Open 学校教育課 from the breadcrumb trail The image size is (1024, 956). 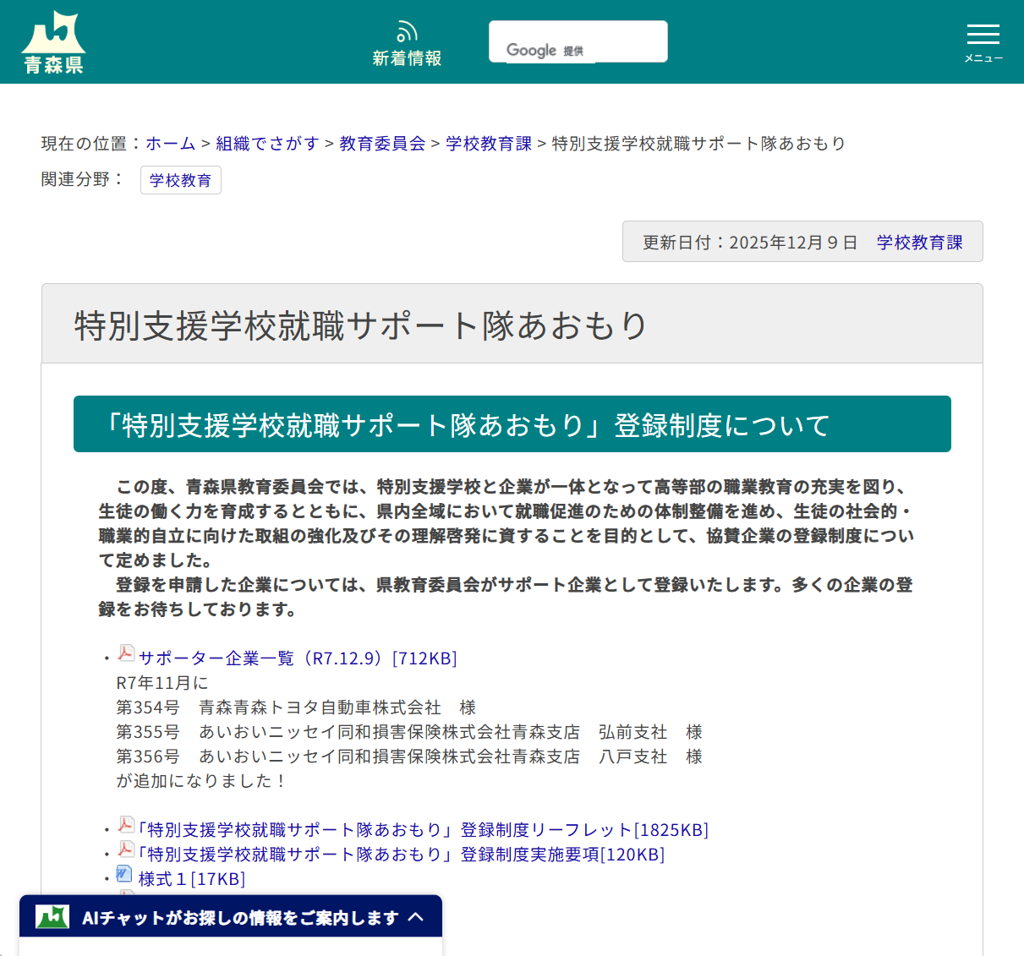[x=488, y=144]
